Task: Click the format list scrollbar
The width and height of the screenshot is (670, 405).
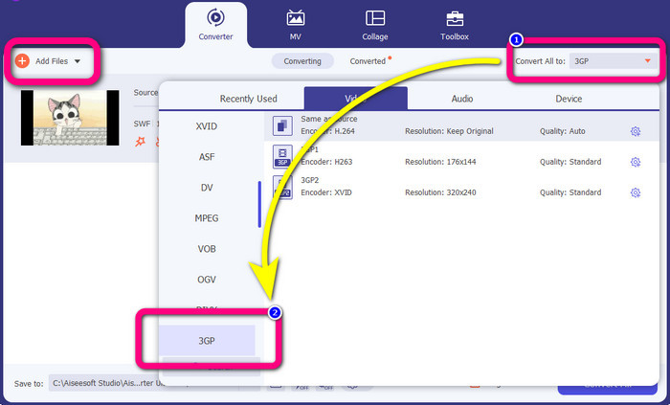Action: pos(259,204)
